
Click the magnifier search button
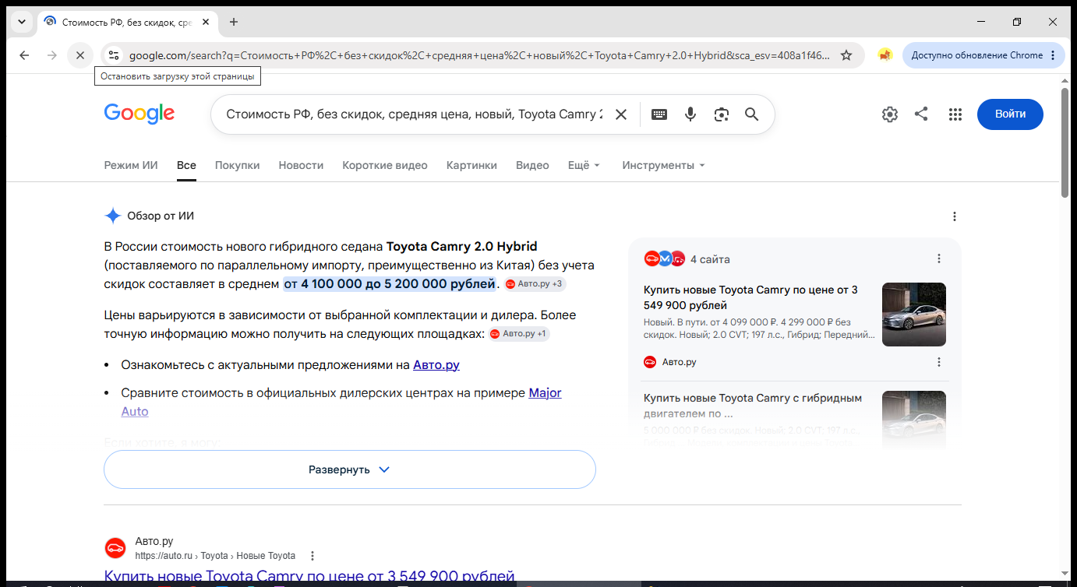coord(751,114)
